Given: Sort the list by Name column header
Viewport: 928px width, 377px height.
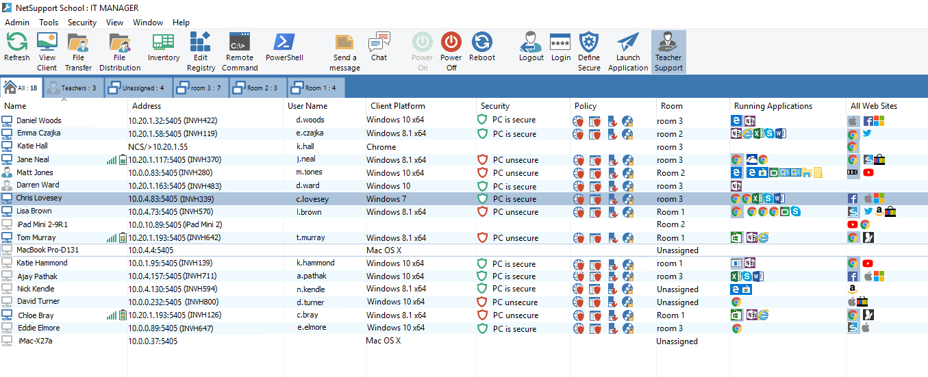Looking at the screenshot, I should (x=15, y=106).
